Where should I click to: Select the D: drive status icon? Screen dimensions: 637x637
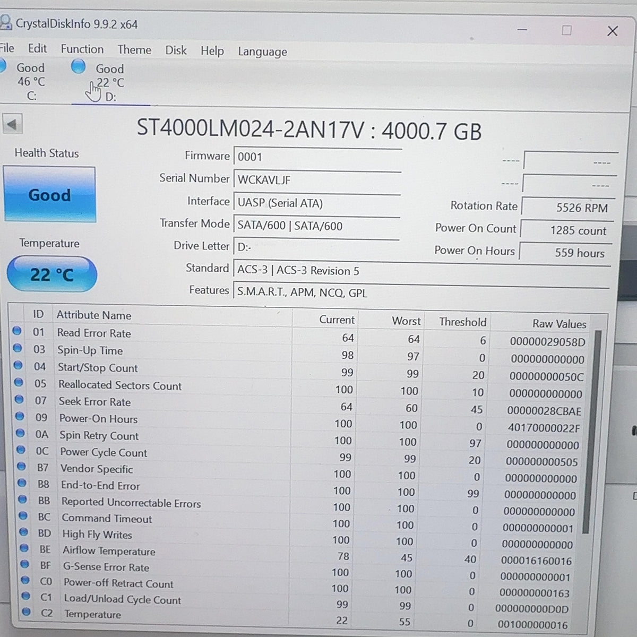pos(79,66)
